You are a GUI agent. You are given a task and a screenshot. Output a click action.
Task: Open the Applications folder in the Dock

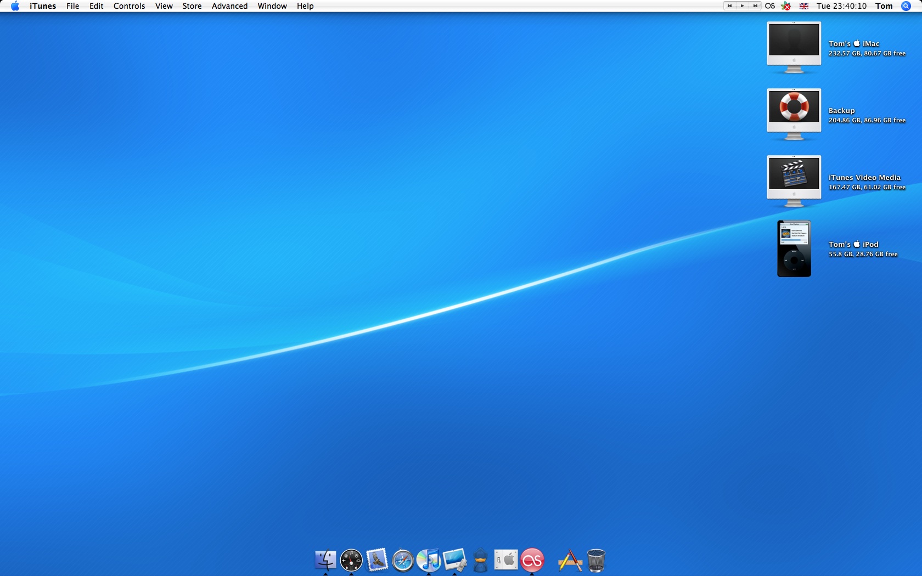570,561
